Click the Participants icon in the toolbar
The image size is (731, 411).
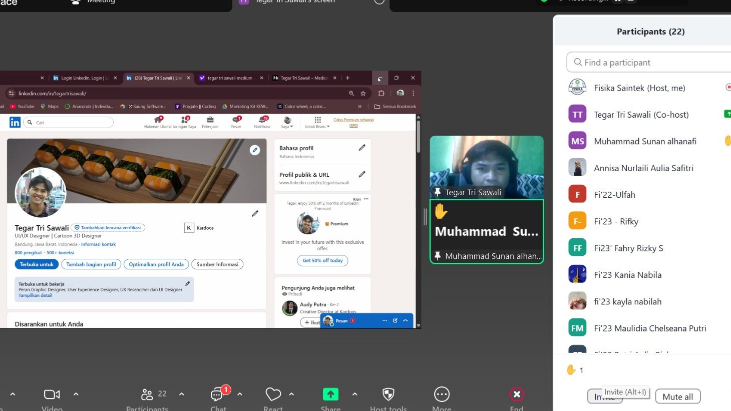coord(147,395)
